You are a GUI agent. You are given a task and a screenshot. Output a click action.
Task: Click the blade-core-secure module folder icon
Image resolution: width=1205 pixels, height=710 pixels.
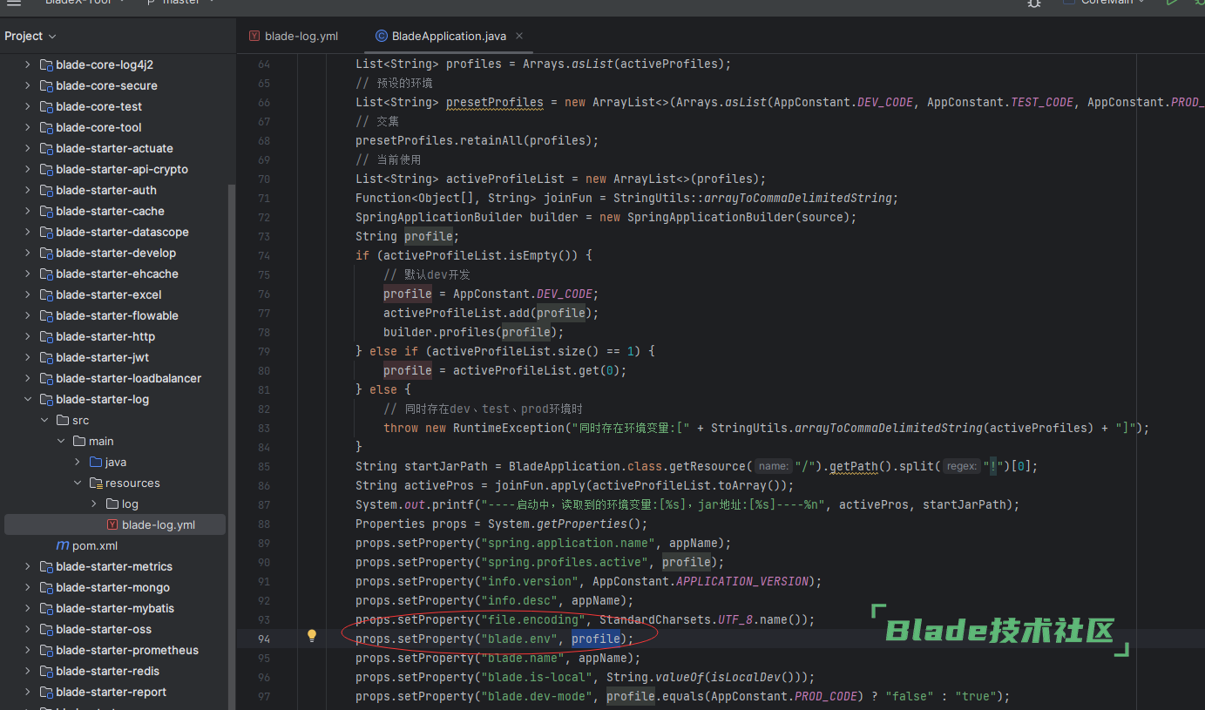tap(47, 85)
